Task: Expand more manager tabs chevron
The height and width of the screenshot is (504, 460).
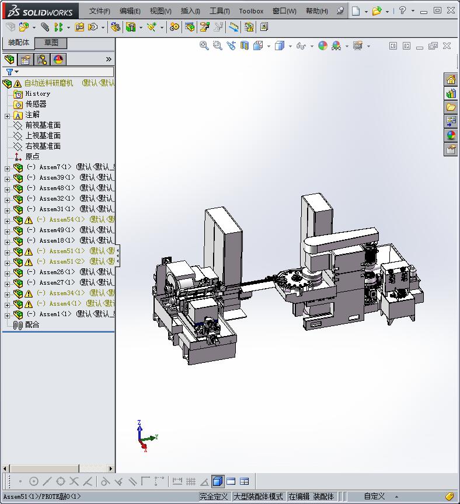Action: [109, 59]
